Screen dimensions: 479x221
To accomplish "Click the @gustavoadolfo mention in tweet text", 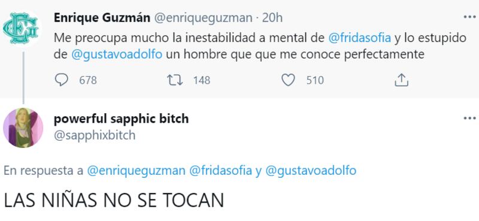I will pos(117,55).
